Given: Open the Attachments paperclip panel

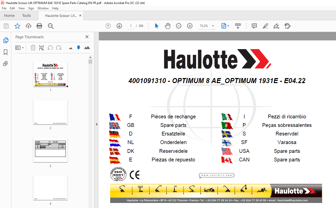Looking at the screenshot, I should 6,64.
